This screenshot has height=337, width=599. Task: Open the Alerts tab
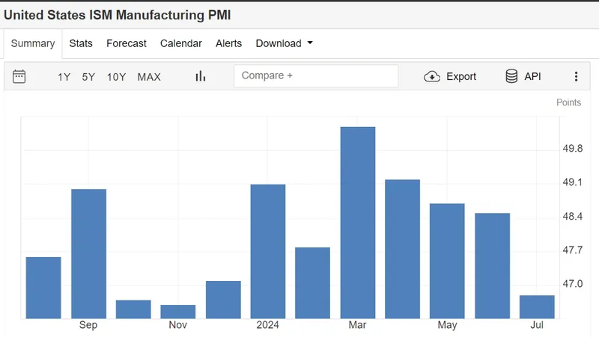228,43
